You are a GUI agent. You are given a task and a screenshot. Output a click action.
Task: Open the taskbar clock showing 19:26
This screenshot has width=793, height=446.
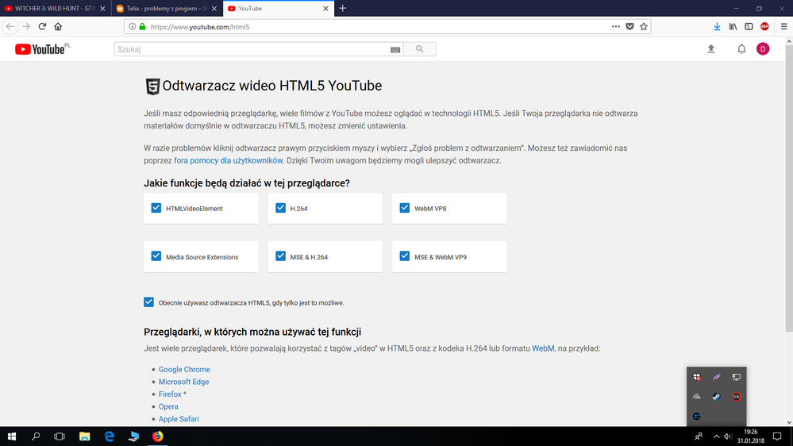pyautogui.click(x=750, y=436)
